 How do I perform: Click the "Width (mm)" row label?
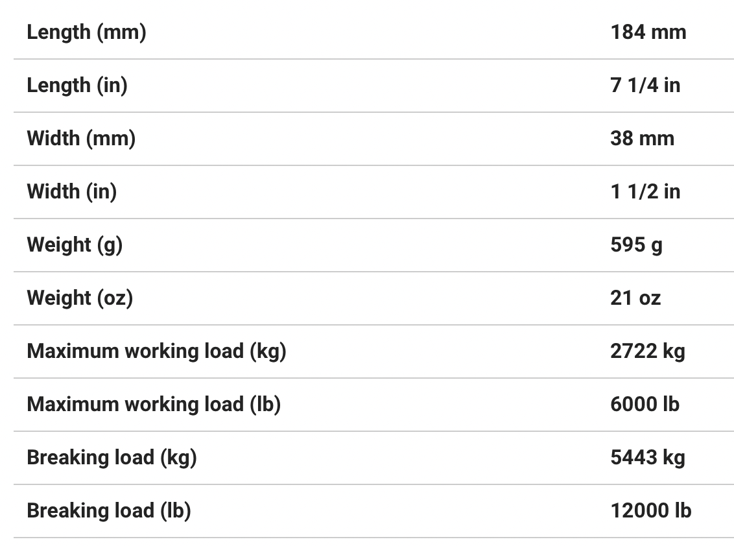tap(81, 138)
